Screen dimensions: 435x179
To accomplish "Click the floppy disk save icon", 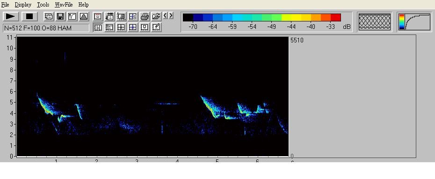I will 60,17.
